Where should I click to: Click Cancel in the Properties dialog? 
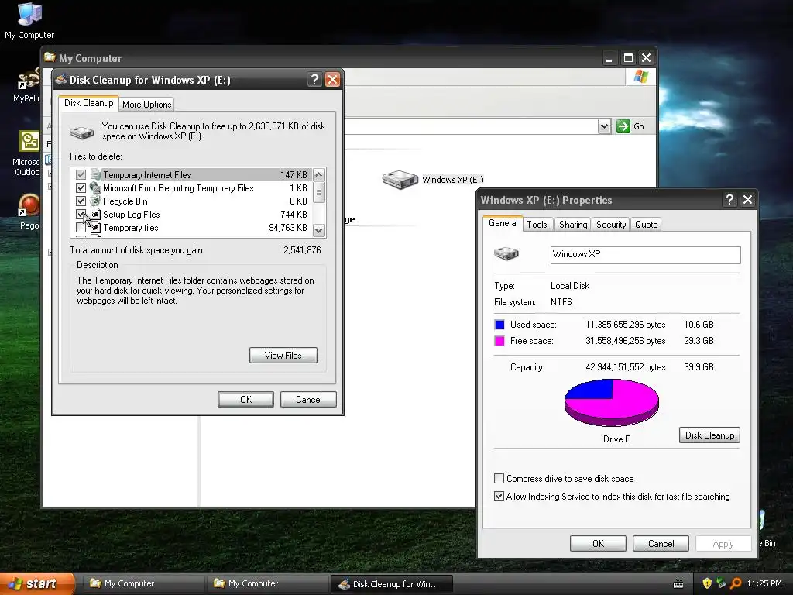661,543
